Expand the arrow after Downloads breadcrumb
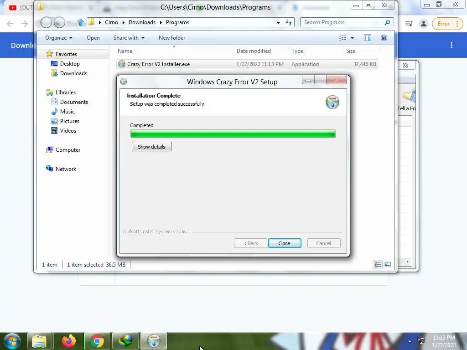This screenshot has height=350, width=467. (161, 22)
